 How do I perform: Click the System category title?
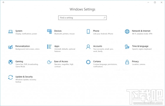(x=19, y=31)
